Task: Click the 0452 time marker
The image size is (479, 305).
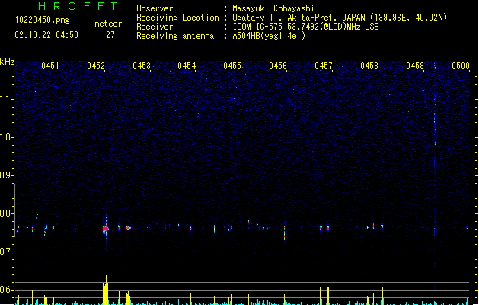Action: (96, 66)
